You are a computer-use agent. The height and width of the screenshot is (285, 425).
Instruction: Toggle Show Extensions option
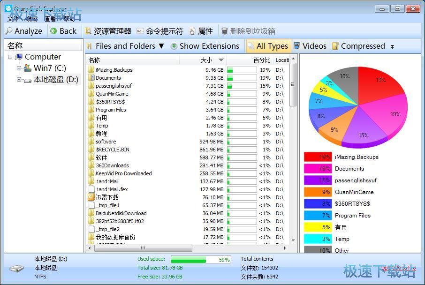click(205, 46)
